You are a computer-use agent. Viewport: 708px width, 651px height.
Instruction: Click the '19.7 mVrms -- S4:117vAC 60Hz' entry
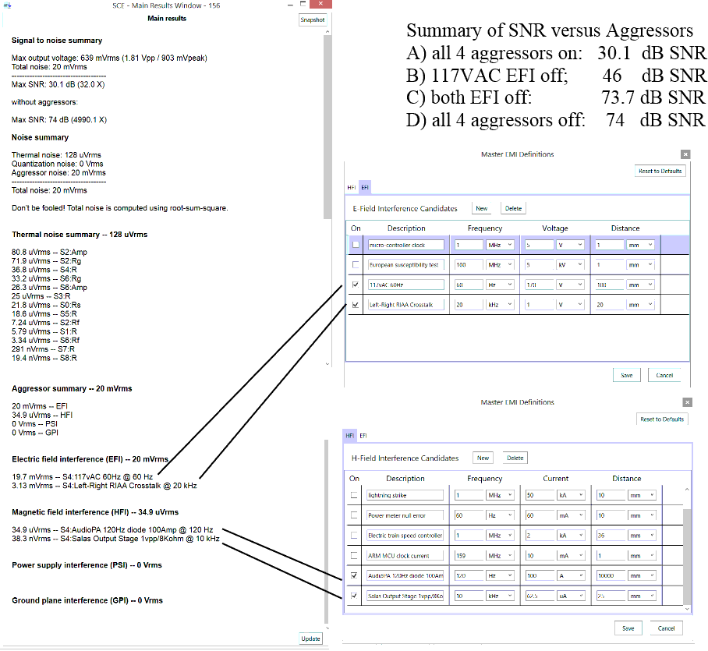point(82,476)
